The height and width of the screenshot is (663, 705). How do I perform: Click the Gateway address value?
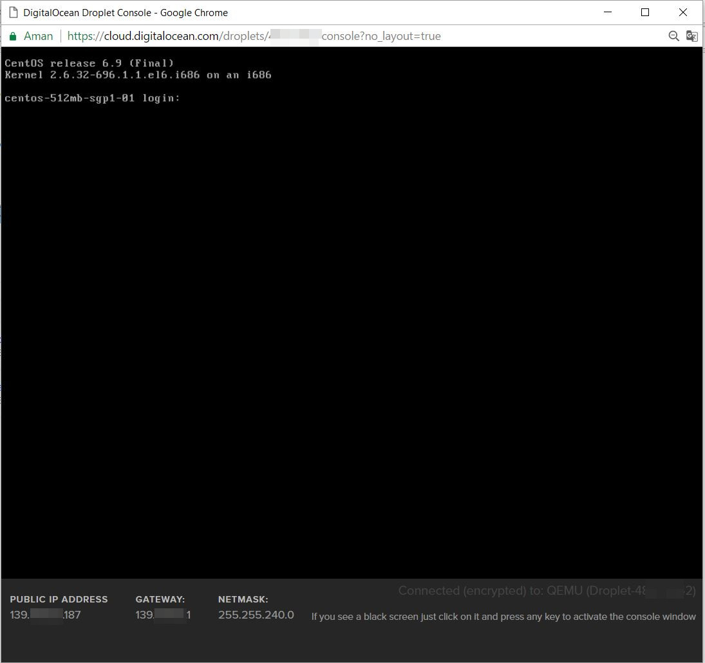pyautogui.click(x=163, y=615)
